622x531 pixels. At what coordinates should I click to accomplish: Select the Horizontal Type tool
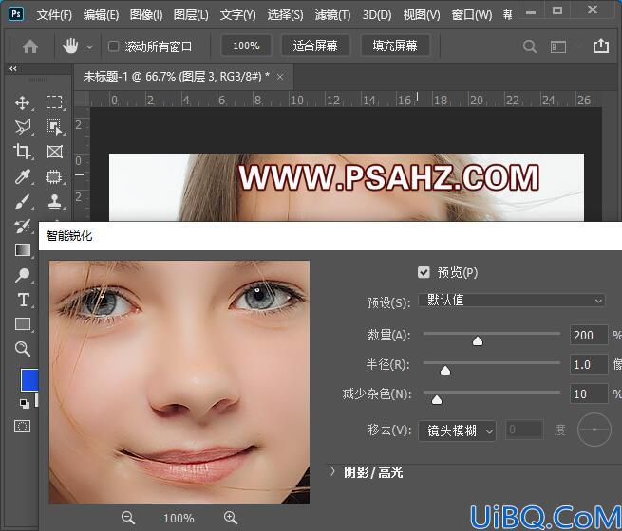[x=23, y=300]
